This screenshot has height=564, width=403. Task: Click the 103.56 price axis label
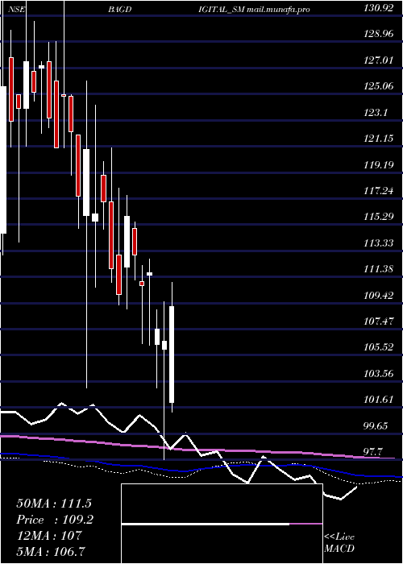click(x=379, y=374)
